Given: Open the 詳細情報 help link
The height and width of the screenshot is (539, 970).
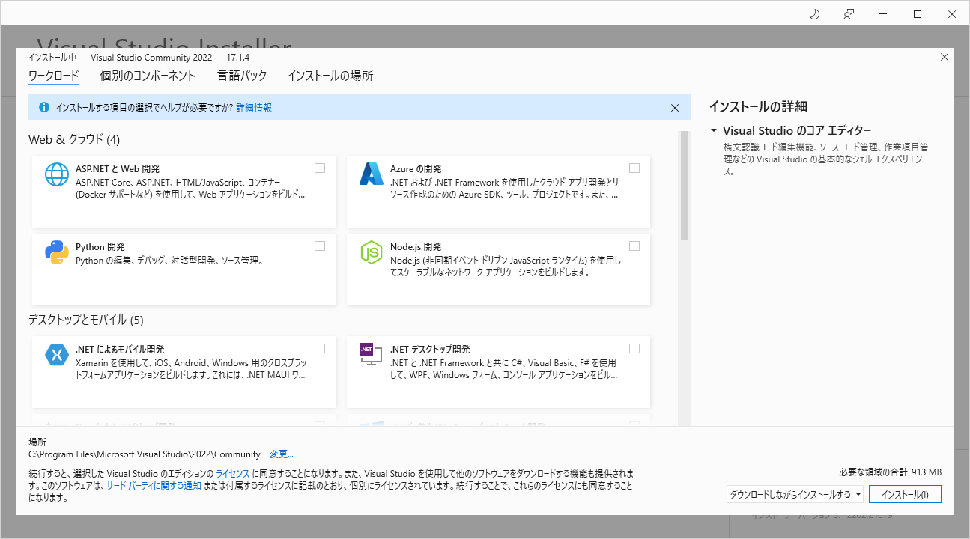Looking at the screenshot, I should click(x=254, y=107).
